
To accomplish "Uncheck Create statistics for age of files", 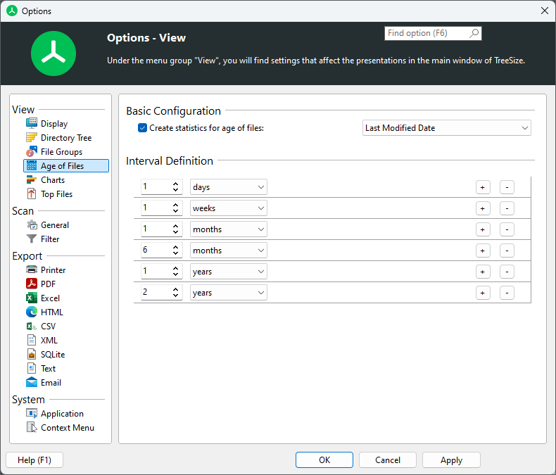I will point(143,128).
